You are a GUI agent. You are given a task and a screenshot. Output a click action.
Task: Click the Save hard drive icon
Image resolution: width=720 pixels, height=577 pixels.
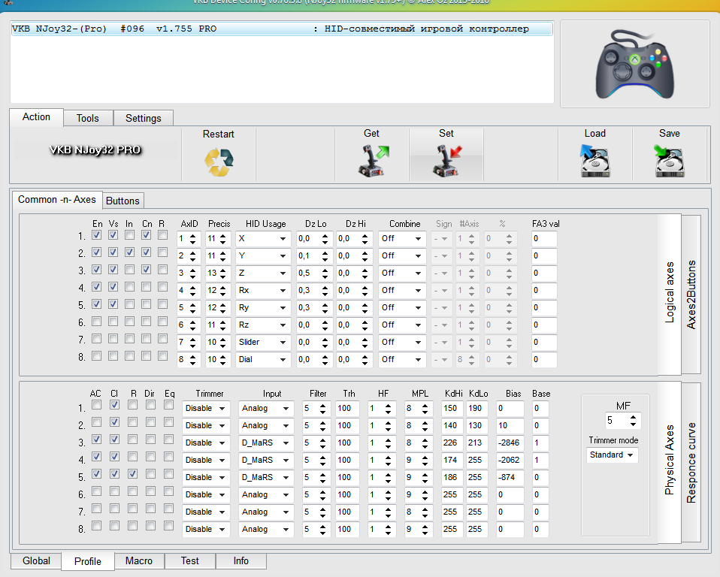(669, 161)
